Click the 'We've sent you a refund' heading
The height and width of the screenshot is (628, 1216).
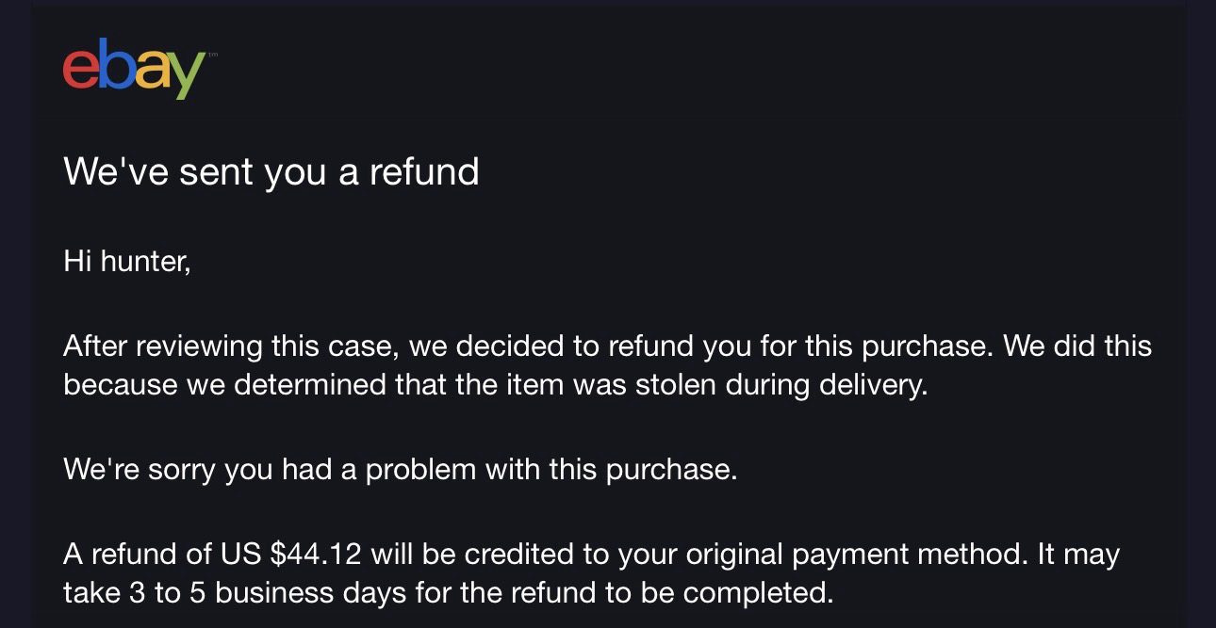pos(271,171)
